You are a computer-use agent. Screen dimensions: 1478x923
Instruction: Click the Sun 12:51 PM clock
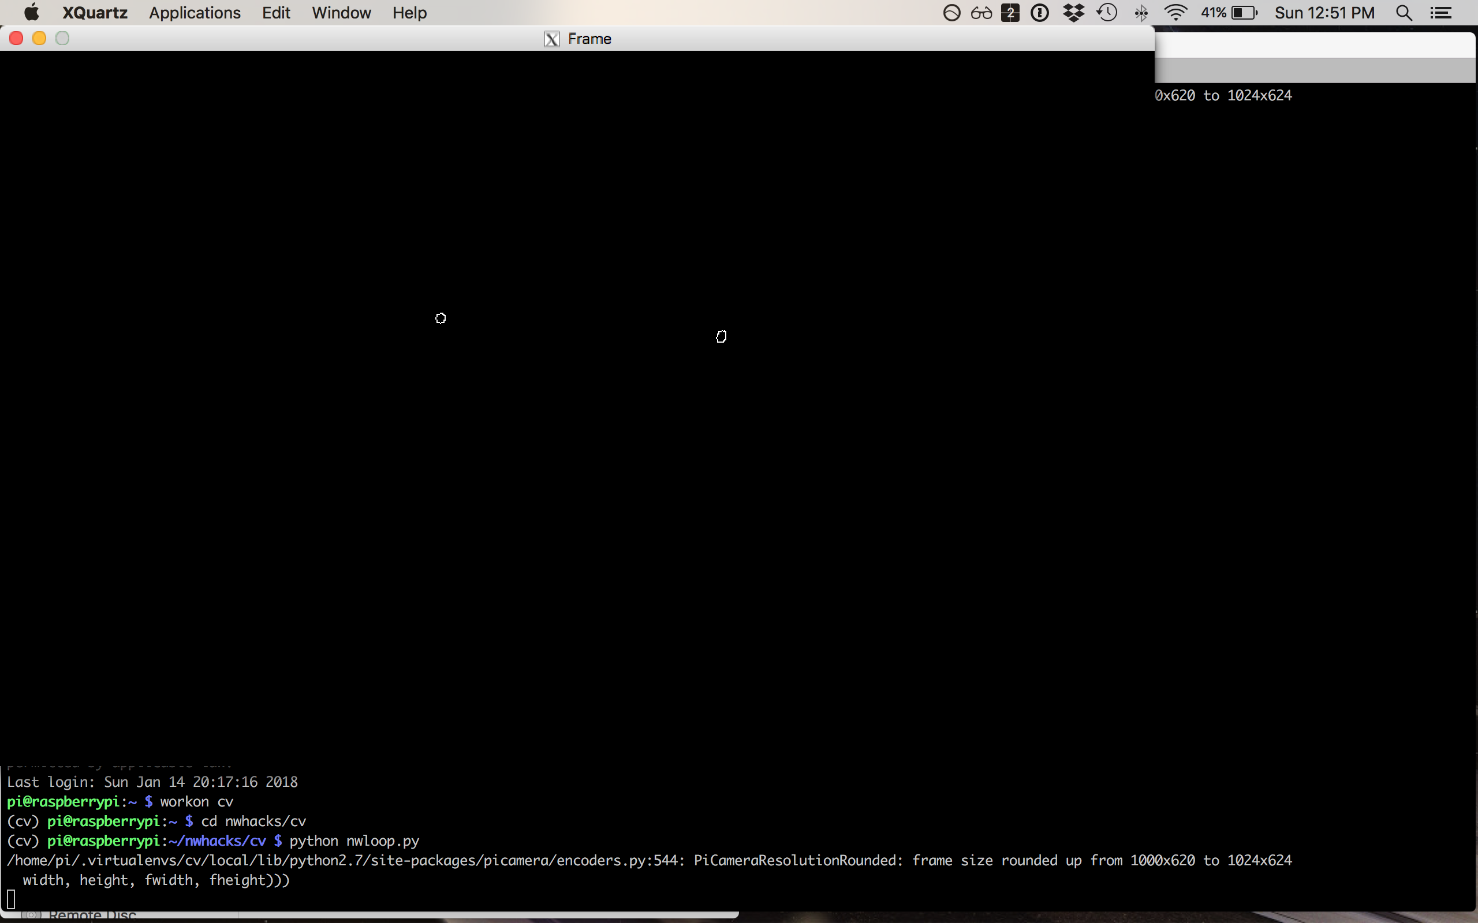coord(1324,13)
